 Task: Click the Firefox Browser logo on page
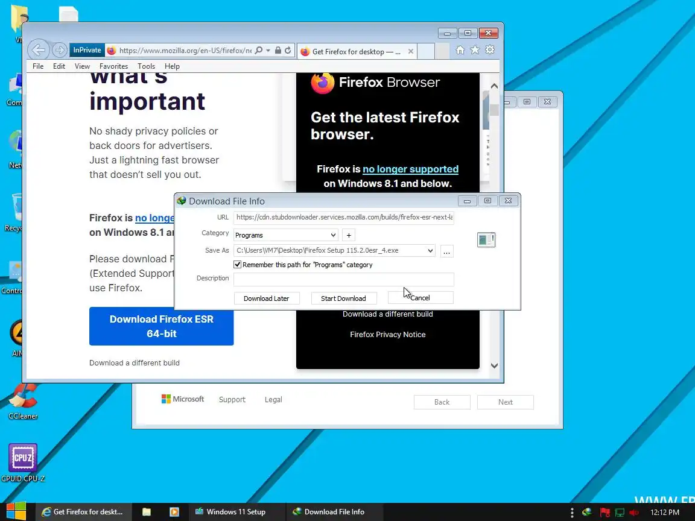coord(375,83)
